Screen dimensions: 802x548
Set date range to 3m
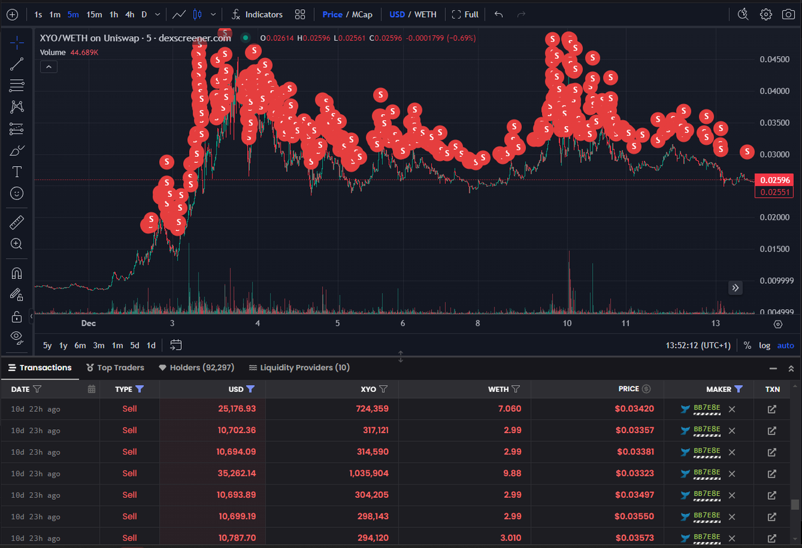click(99, 345)
